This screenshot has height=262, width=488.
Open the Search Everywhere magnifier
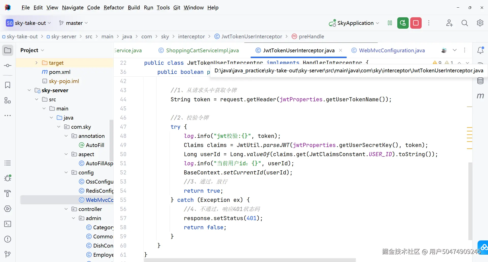[x=465, y=23]
